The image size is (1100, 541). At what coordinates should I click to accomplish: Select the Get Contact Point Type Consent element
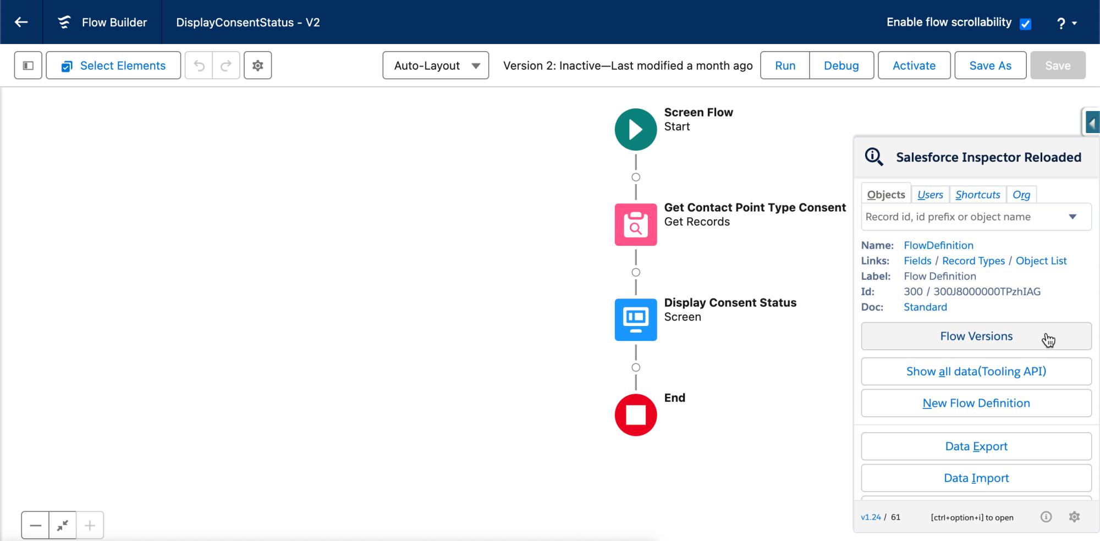click(635, 224)
